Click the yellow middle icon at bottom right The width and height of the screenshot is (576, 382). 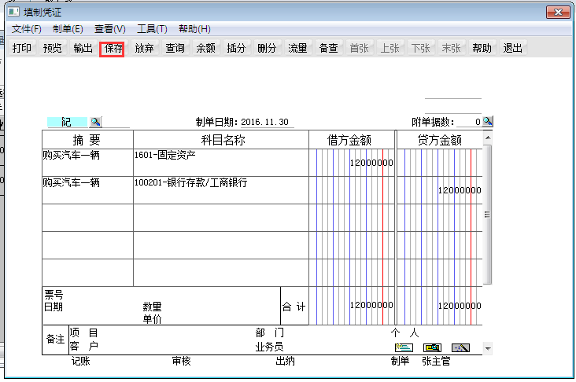[x=432, y=347]
